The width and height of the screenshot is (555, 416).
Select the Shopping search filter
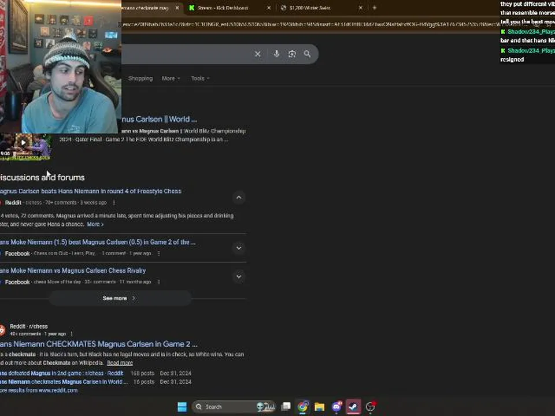point(140,79)
